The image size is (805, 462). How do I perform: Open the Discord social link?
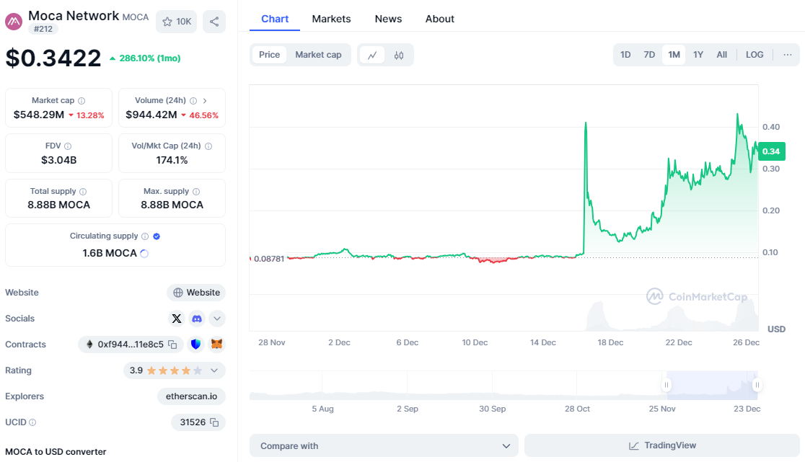click(x=197, y=319)
